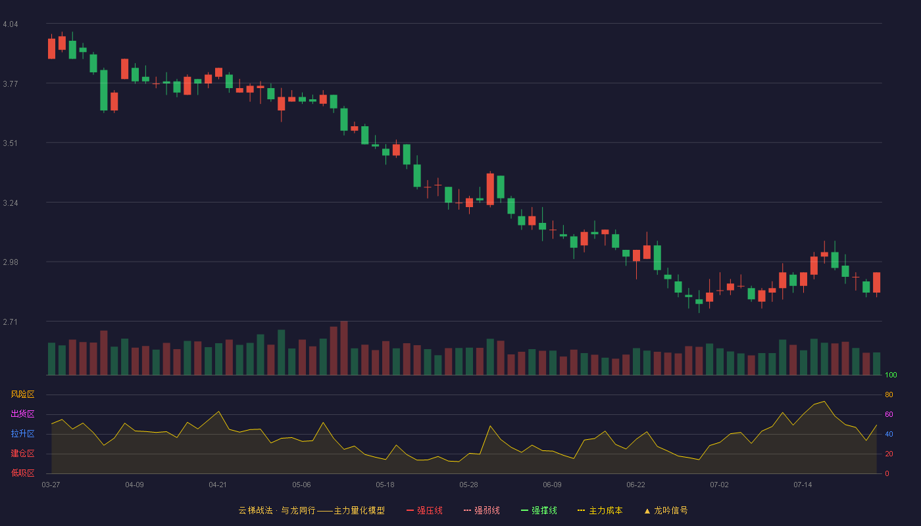
Task: Toggle the 强压线 legend item
Action: (x=424, y=510)
